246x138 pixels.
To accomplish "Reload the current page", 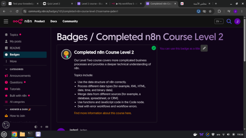I will (17, 11).
